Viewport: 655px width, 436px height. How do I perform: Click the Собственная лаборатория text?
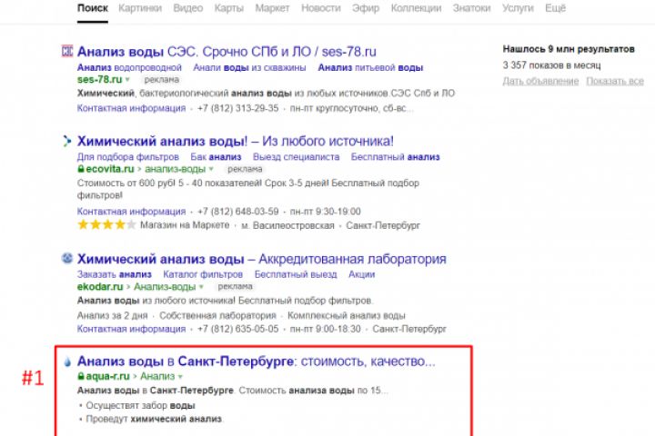click(217, 315)
